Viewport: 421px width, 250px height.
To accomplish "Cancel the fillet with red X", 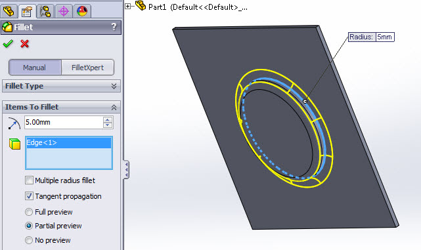I will pyautogui.click(x=24, y=43).
